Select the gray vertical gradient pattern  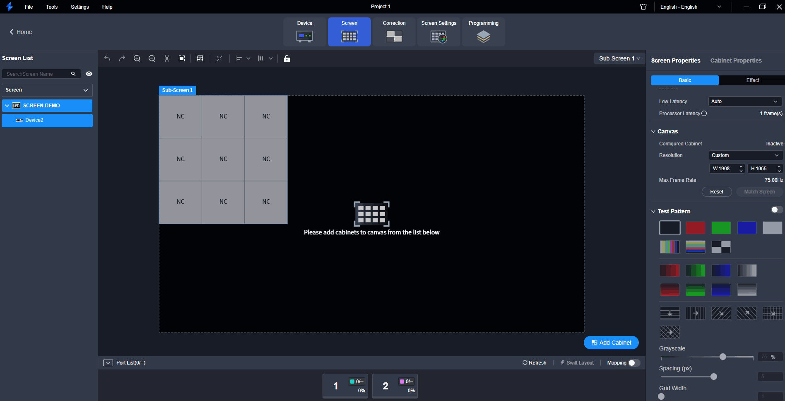click(747, 290)
